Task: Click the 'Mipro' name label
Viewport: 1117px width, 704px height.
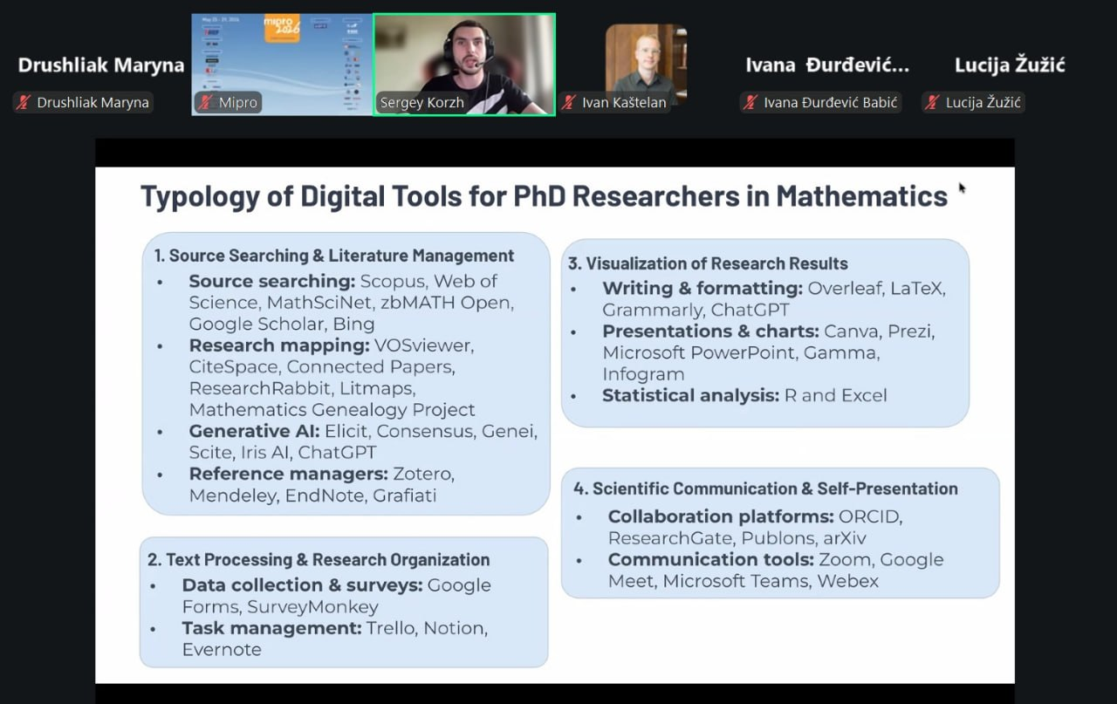Action: click(x=238, y=102)
